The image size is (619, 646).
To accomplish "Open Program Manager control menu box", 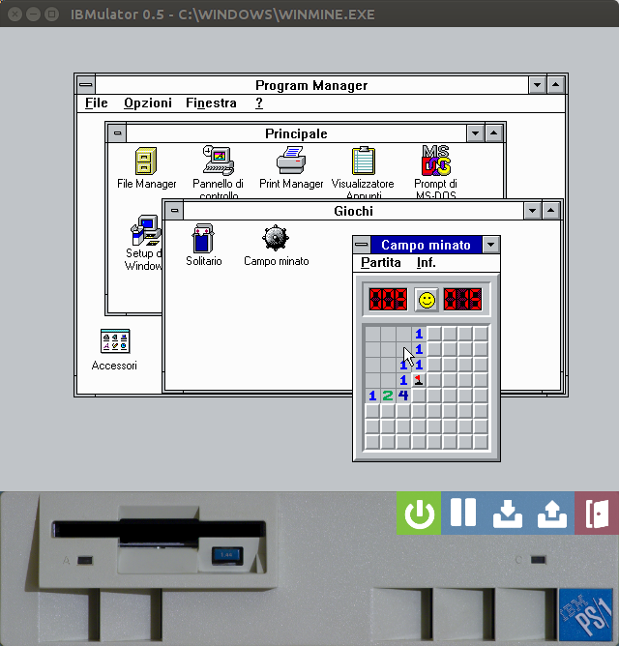I will (x=86, y=85).
